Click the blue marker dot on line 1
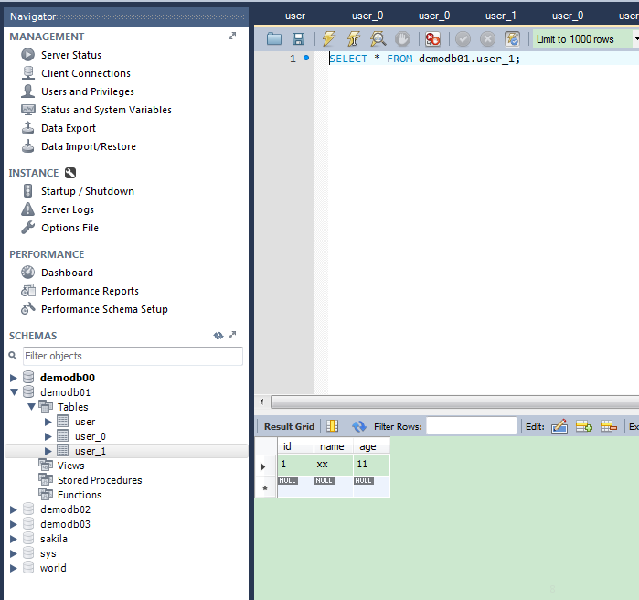 tap(306, 58)
